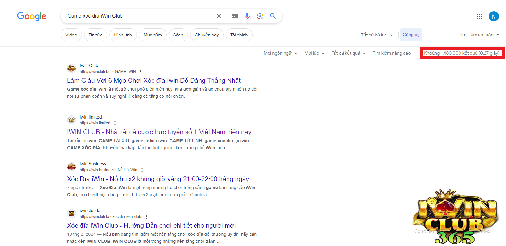
Task: Click the Iwin Club site favicon
Action: (x=71, y=68)
